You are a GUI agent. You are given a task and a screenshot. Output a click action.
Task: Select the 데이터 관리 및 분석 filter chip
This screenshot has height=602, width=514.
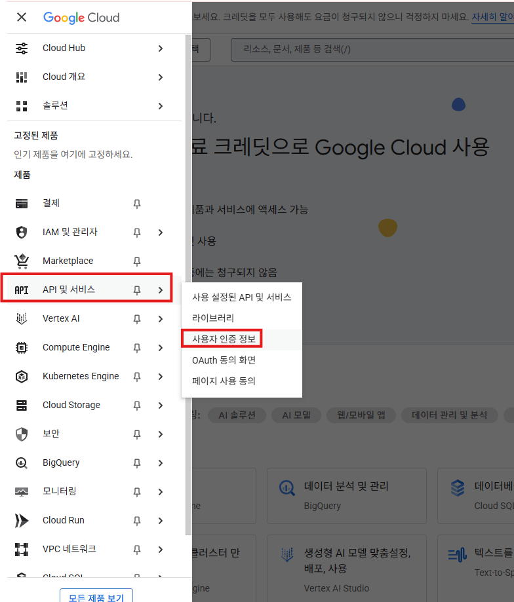450,415
